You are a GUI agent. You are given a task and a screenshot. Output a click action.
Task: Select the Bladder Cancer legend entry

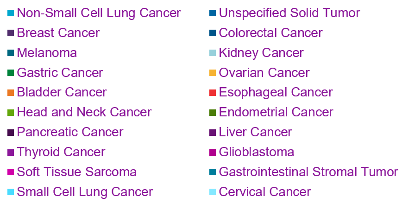(x=62, y=93)
